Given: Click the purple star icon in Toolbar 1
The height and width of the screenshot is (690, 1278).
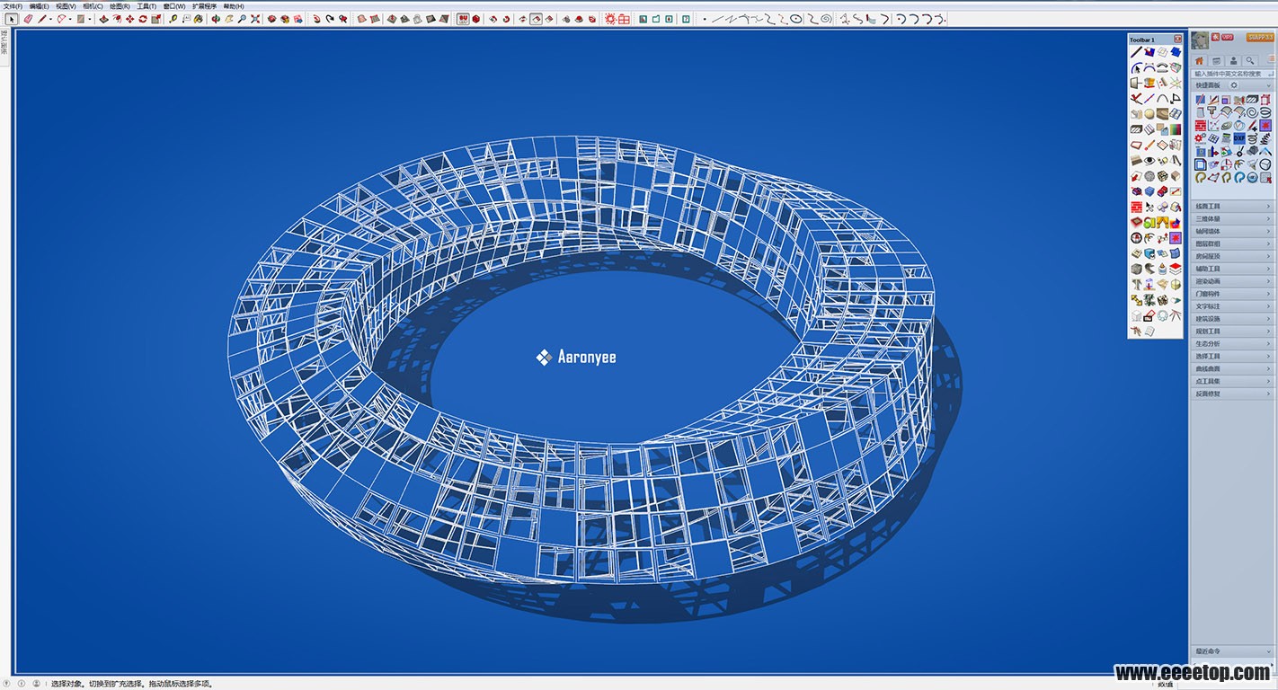Looking at the screenshot, I should [1175, 237].
